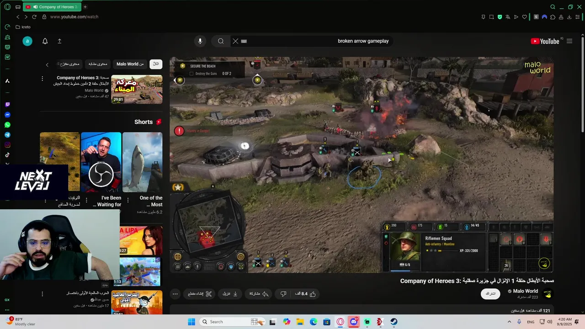Screen dimensions: 585x329
Task: Click the search magnifier button
Action: pyautogui.click(x=221, y=41)
